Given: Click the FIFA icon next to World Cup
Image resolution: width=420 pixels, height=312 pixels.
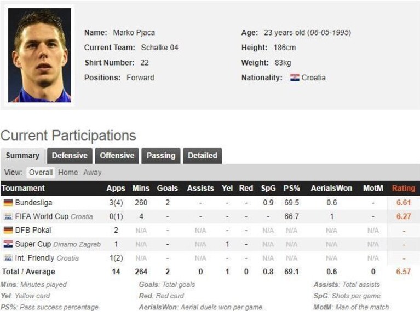Looking at the screenshot, I should pos(8,216).
